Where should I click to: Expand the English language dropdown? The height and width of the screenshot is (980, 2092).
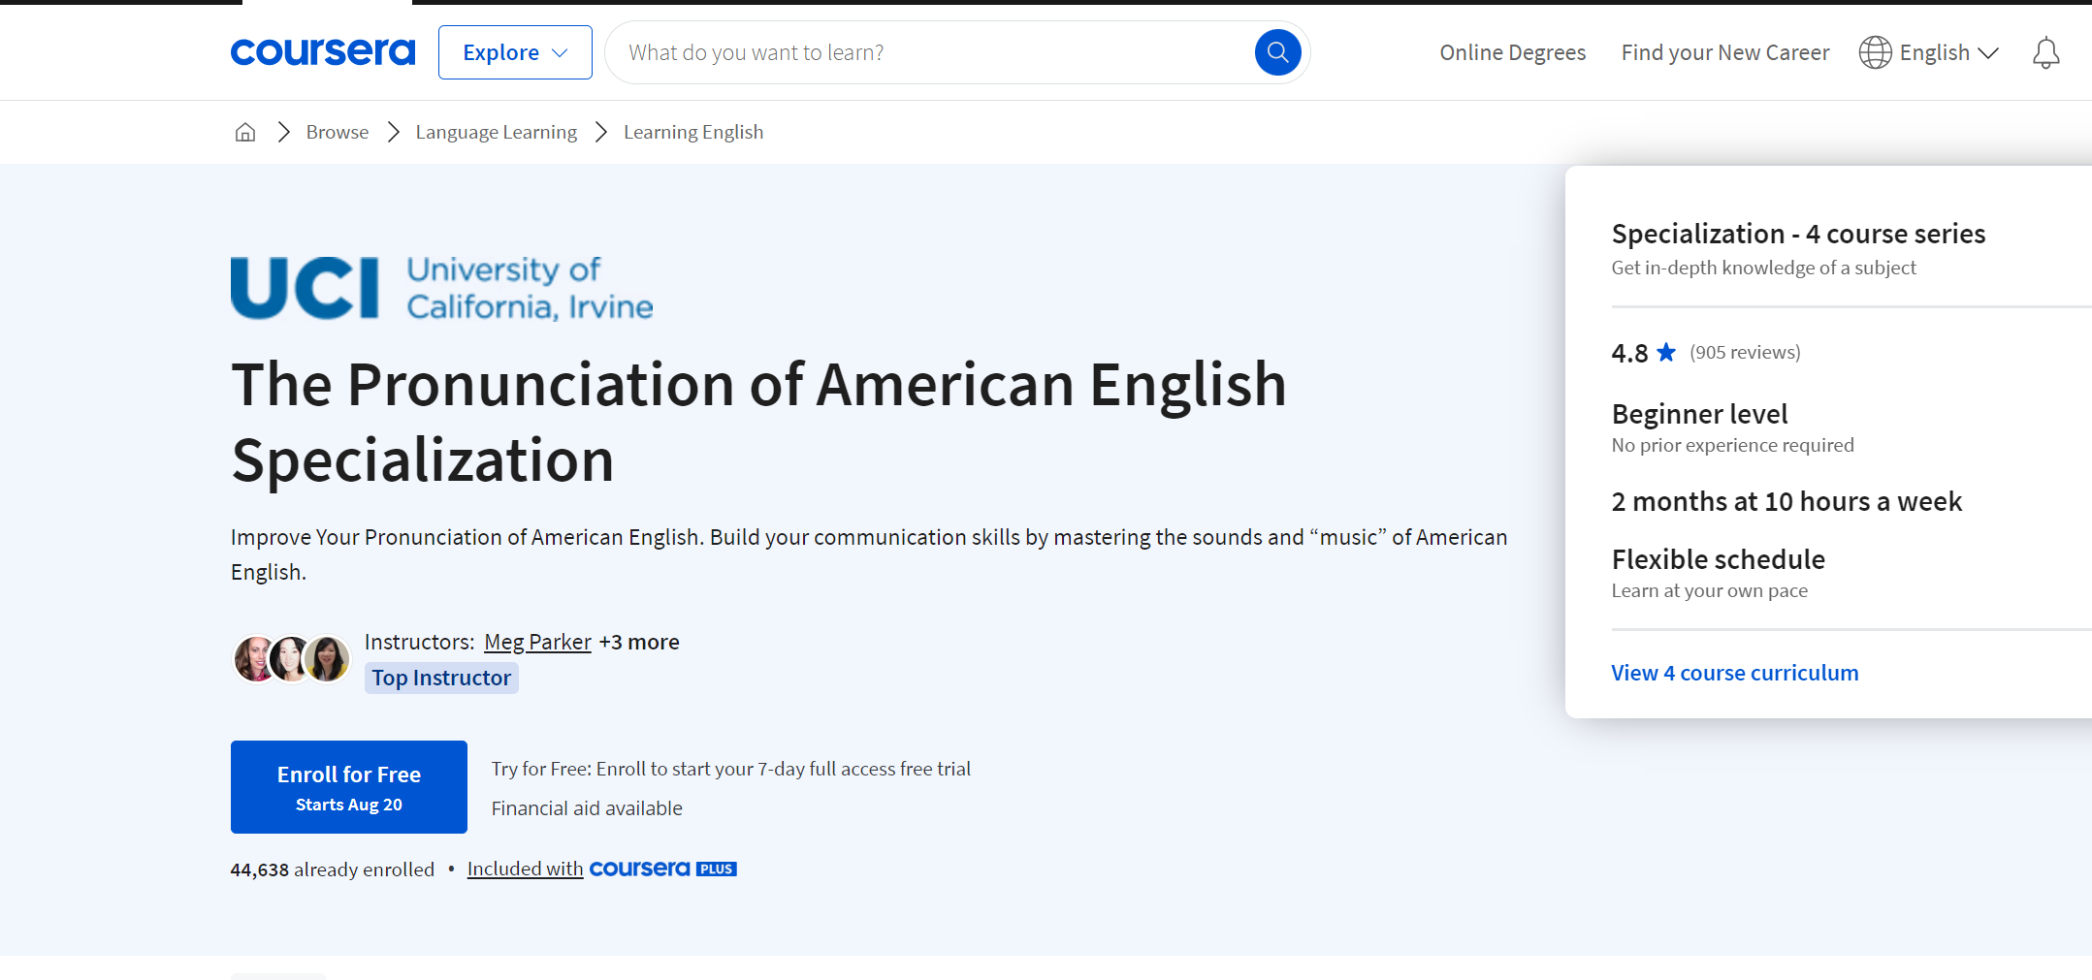click(1948, 52)
